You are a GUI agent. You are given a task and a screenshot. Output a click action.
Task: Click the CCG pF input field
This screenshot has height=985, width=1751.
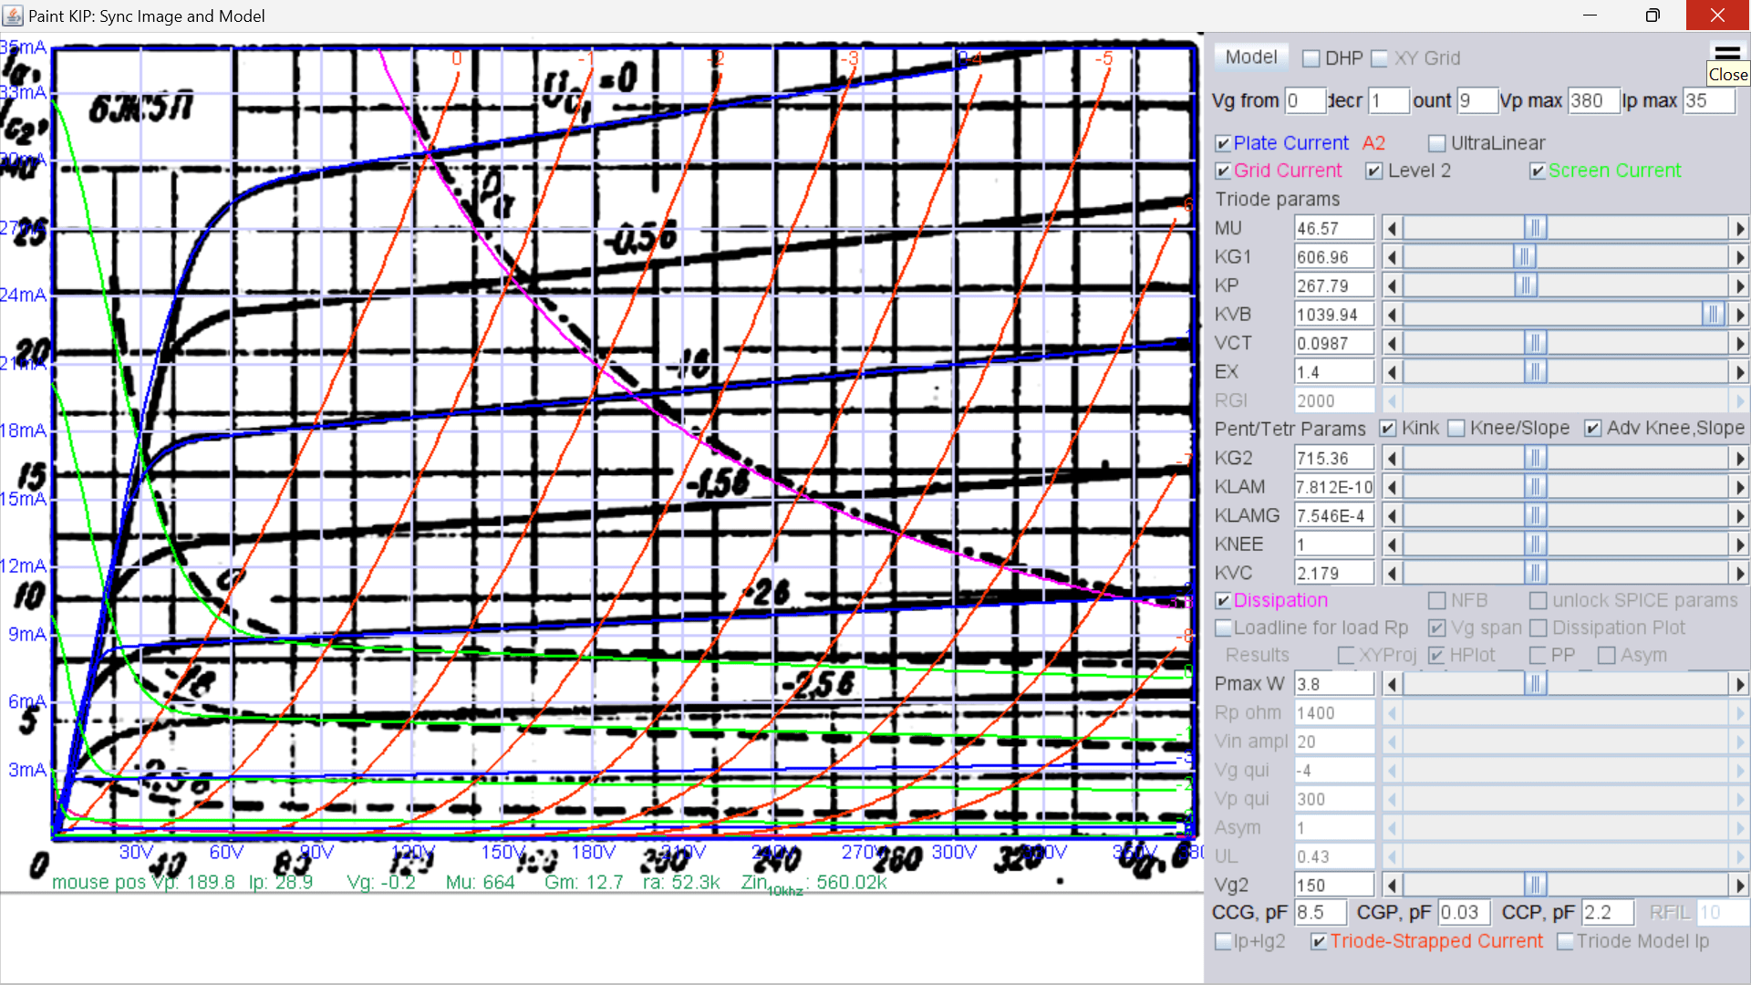(1320, 913)
